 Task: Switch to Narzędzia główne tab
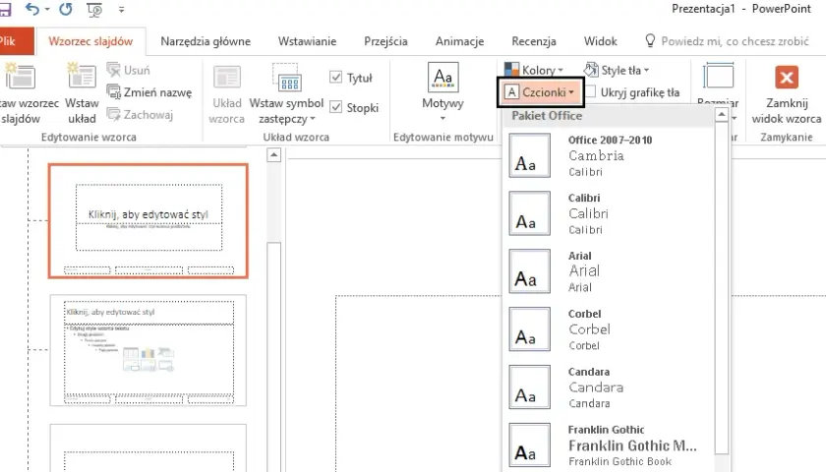206,41
